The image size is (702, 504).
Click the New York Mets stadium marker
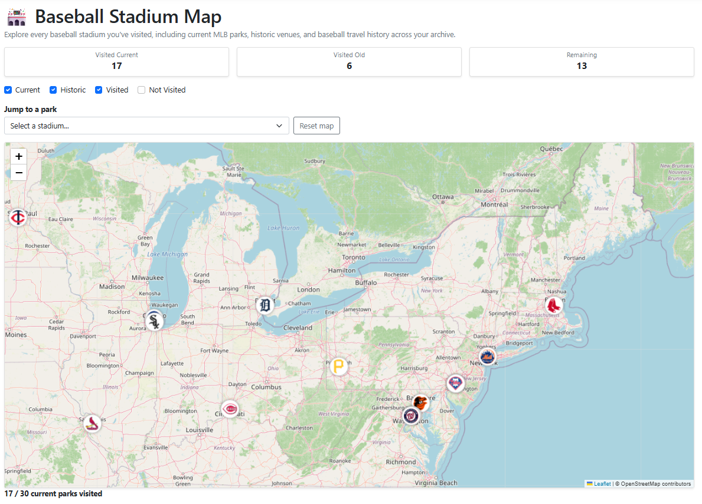coord(487,357)
